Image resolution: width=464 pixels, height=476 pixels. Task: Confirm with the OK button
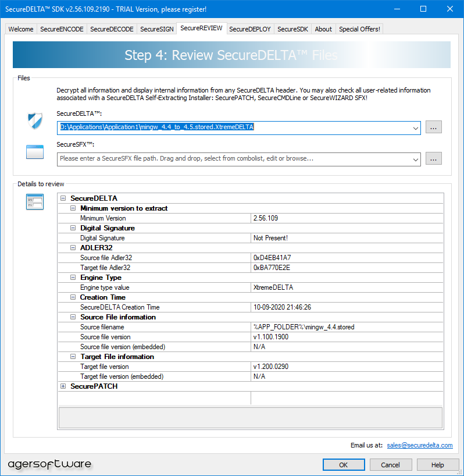[344, 465]
